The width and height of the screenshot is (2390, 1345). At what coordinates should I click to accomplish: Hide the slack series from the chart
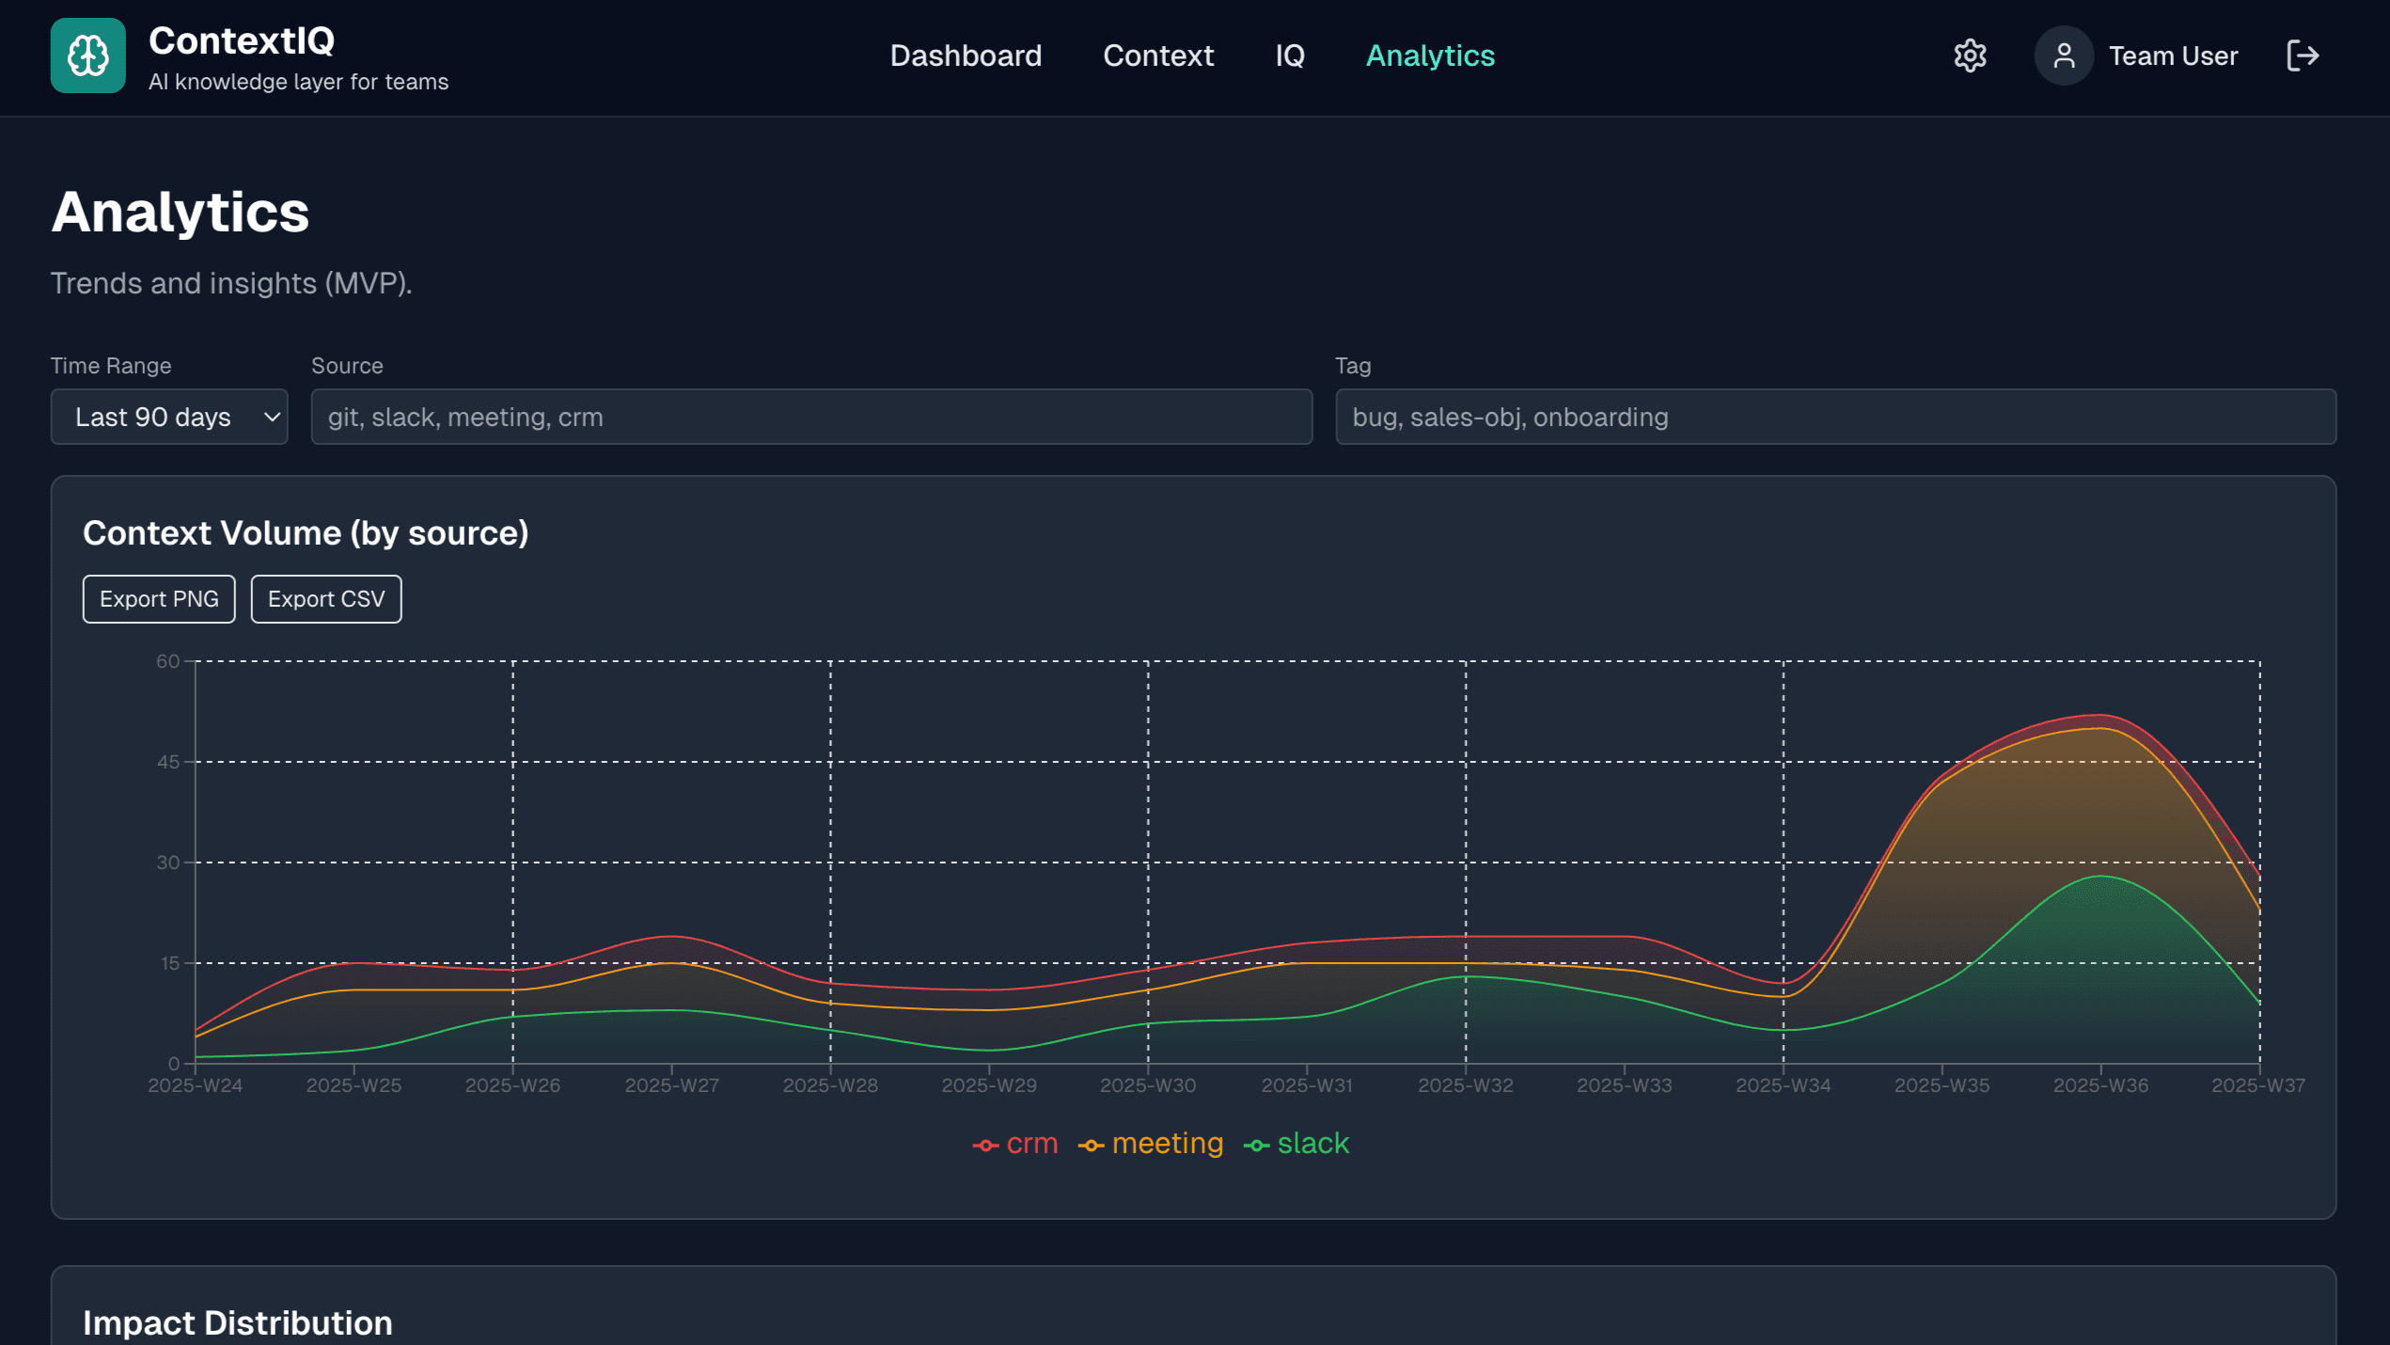[1313, 1144]
